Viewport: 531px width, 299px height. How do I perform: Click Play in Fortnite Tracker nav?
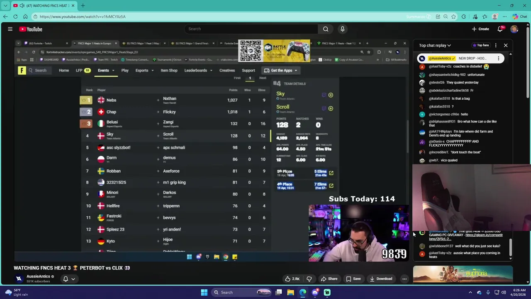pos(125,70)
